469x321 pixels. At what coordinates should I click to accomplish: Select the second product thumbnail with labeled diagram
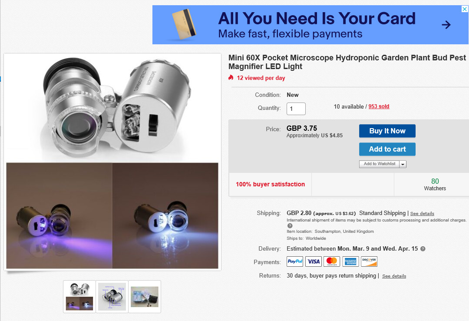112,297
